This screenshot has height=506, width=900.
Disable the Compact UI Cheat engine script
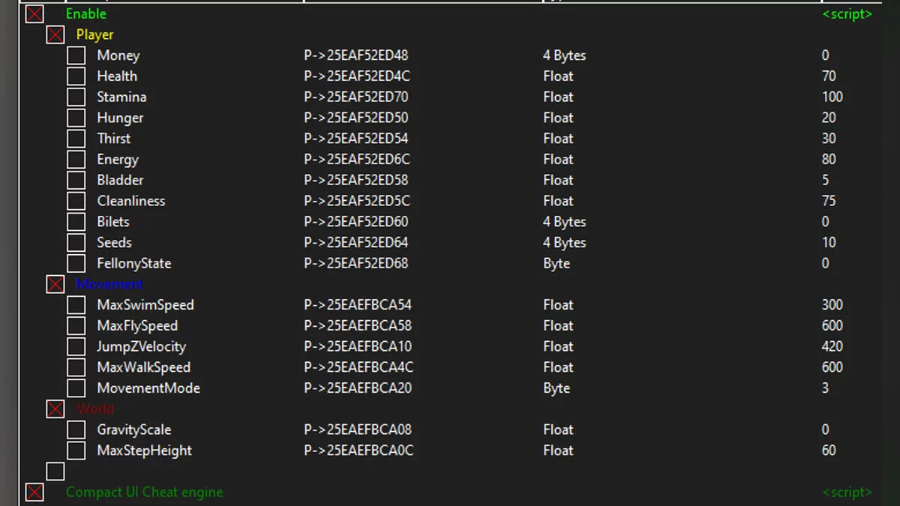point(34,492)
